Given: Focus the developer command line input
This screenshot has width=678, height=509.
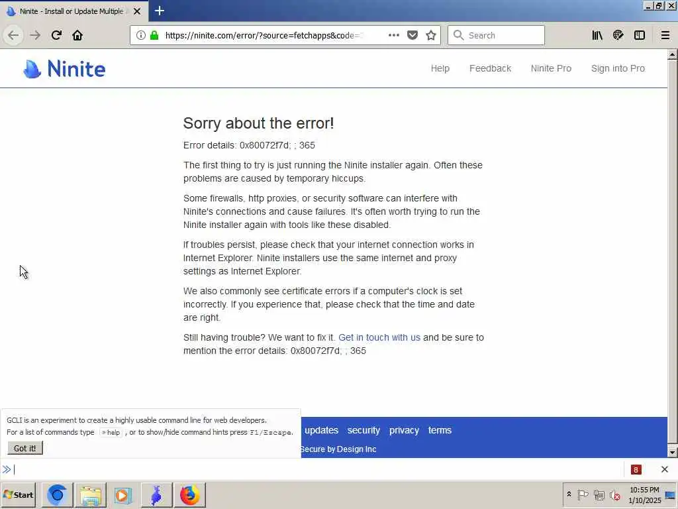Looking at the screenshot, I should tap(318, 470).
